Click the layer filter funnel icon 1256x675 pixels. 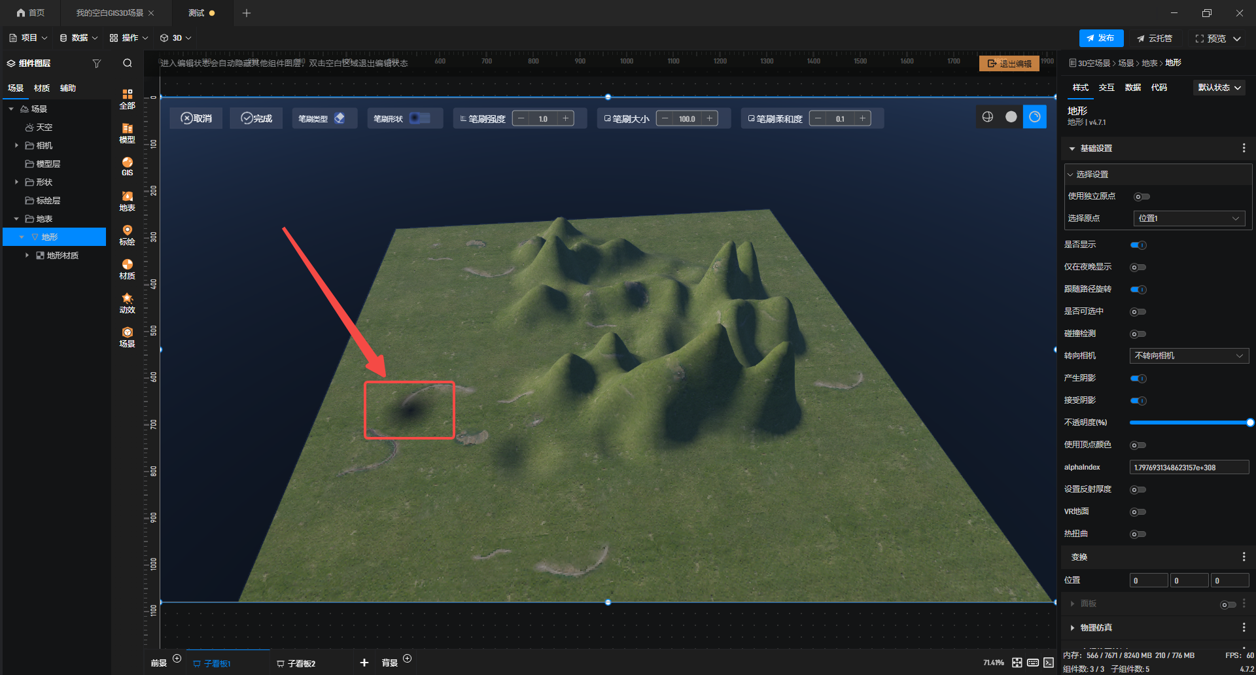click(x=97, y=63)
